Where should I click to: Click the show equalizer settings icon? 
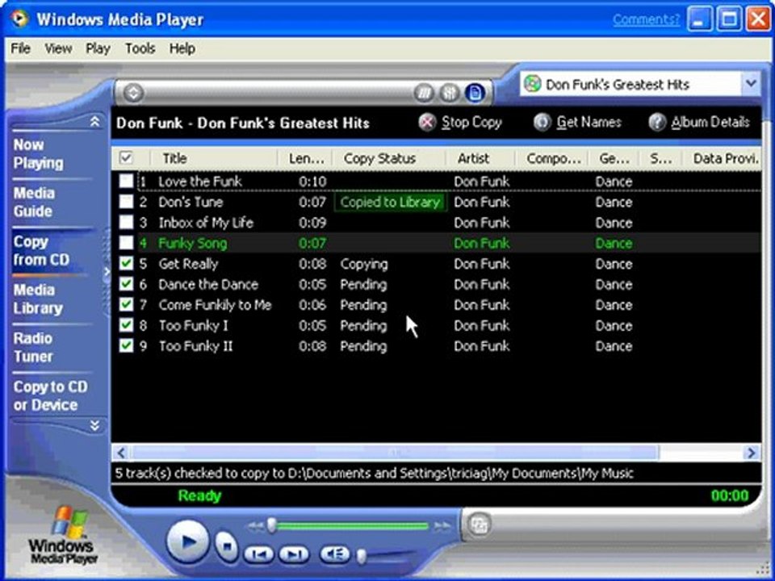click(450, 93)
